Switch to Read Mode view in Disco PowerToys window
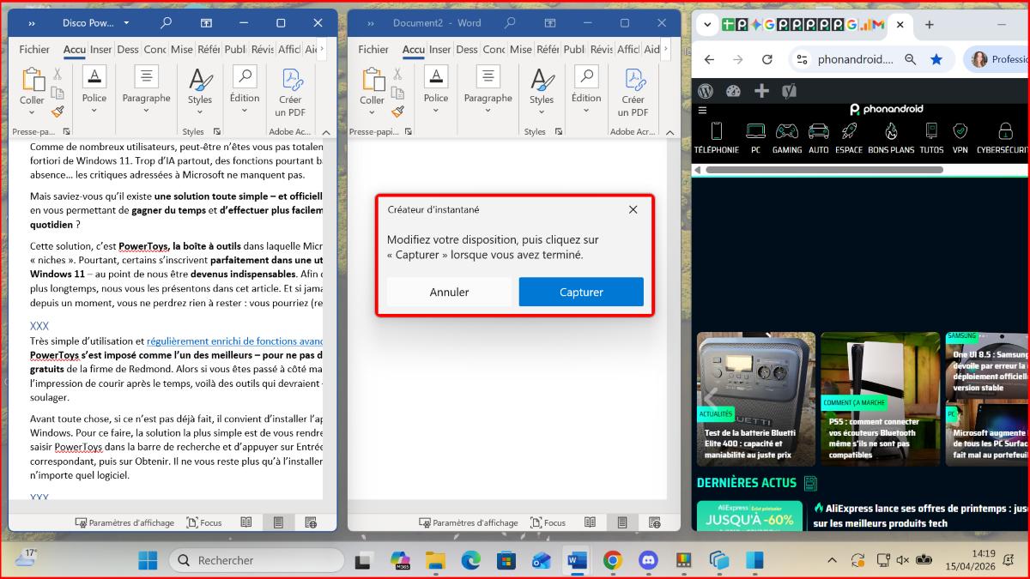The image size is (1030, 579). (x=246, y=522)
